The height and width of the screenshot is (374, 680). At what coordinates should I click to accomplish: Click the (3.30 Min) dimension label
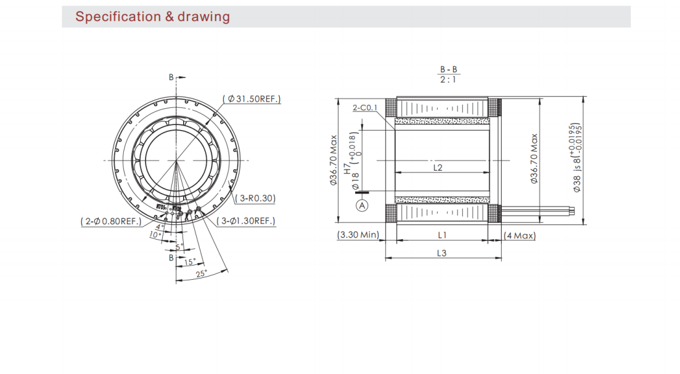pos(358,235)
